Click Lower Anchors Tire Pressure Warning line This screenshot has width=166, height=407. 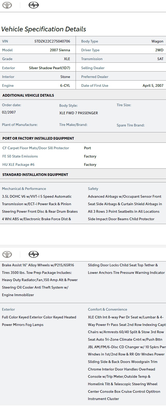(x=126, y=273)
